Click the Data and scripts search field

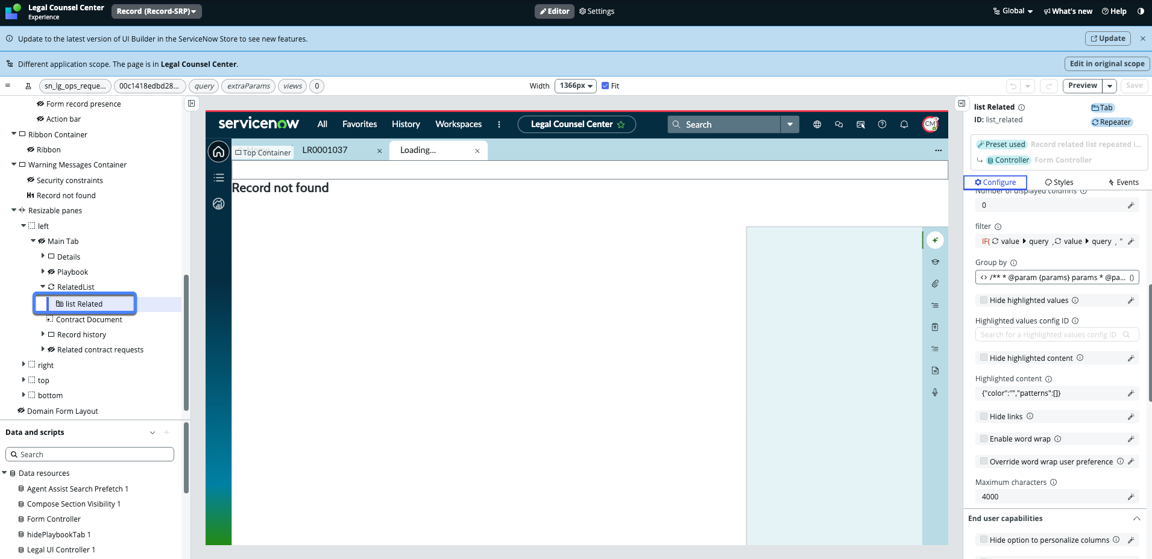coord(90,454)
